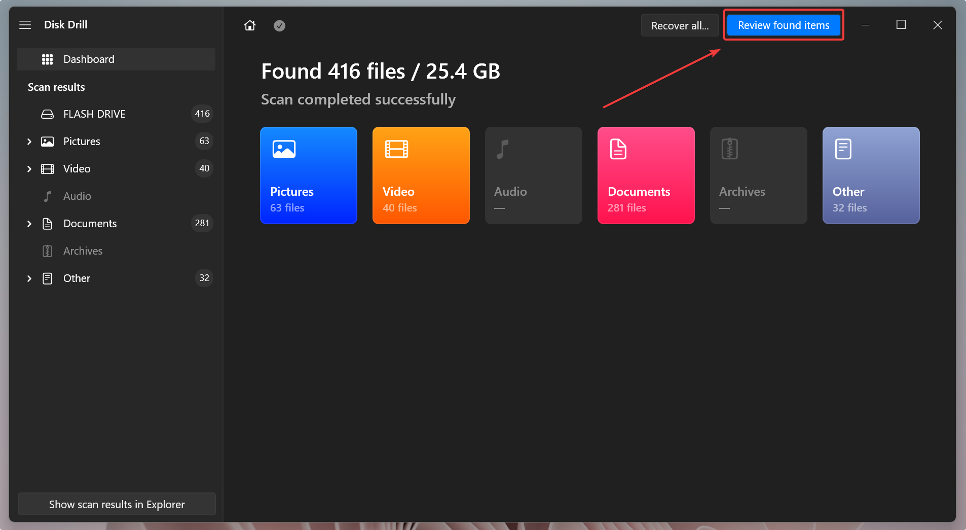The width and height of the screenshot is (966, 530).
Task: Select Documents in scan results list
Action: (x=90, y=224)
